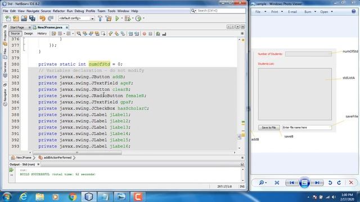Image resolution: width=360 pixels, height=202 pixels.
Task: Click the New Project icon in NetBeans toolbar
Action: (16, 19)
